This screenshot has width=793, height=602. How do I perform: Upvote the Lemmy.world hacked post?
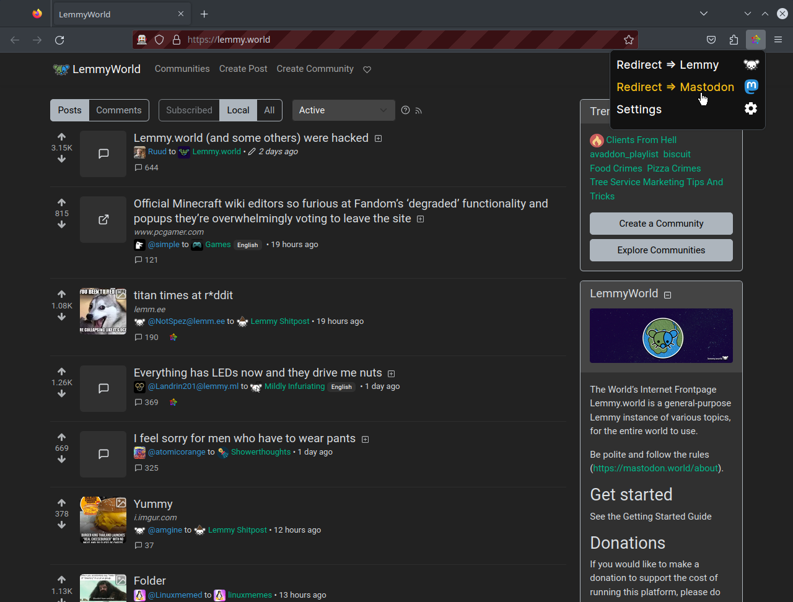click(61, 137)
